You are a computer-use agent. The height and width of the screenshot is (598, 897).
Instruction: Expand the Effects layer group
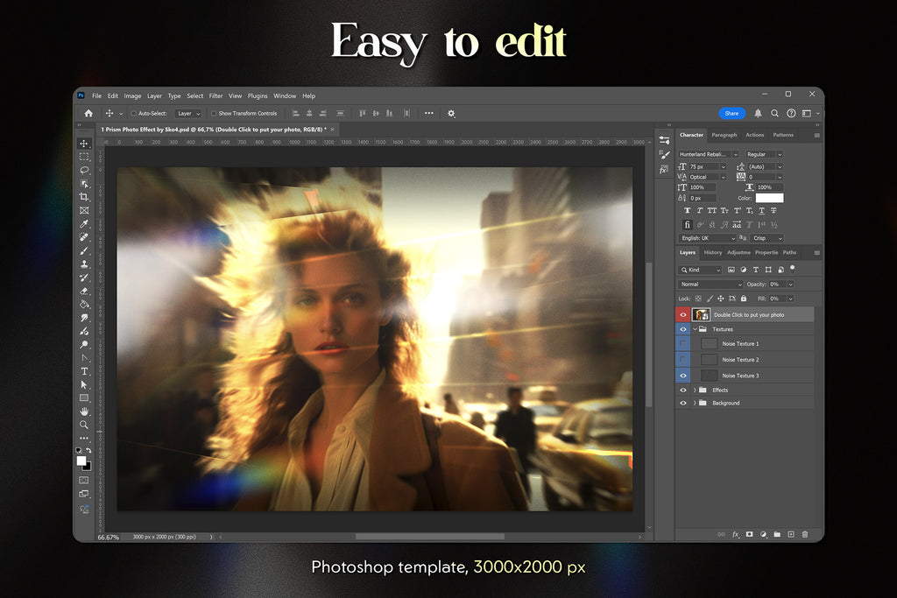[695, 390]
